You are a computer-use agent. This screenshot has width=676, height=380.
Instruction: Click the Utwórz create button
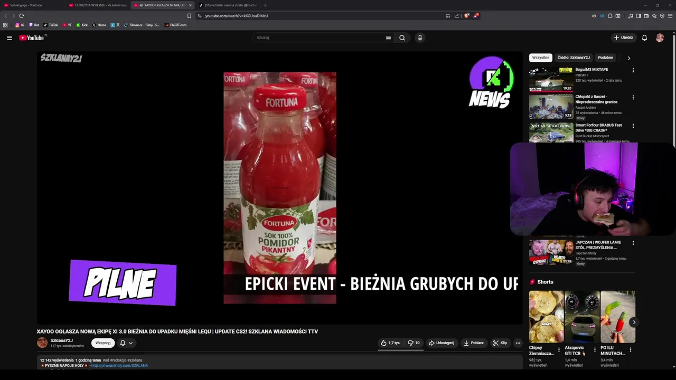624,37
